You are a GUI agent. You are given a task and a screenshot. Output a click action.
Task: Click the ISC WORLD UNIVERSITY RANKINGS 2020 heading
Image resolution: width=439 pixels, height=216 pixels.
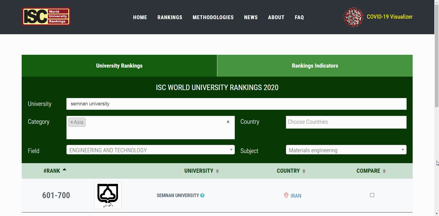point(217,88)
